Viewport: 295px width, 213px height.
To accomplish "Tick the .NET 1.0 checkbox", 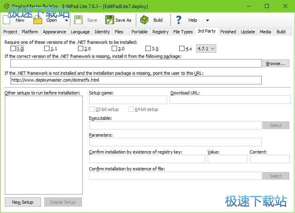I will coord(13,49).
